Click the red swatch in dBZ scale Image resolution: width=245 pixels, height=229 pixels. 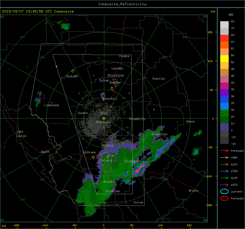[x=224, y=38]
